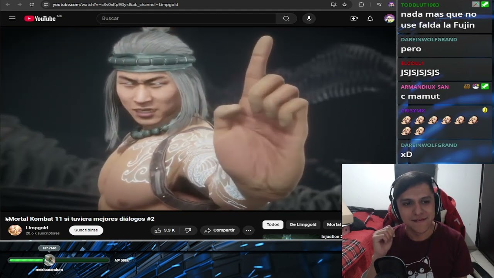Click the streamer webcam overlay
494x278 pixels.
tap(418, 221)
